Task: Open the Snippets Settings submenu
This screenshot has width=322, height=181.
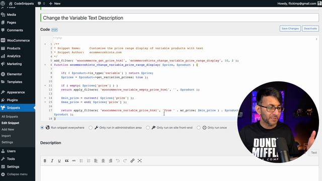Action: tap(7, 142)
